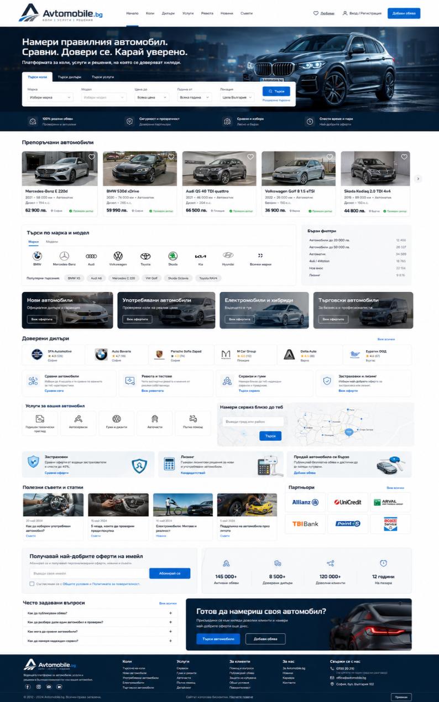Image resolution: width=439 pixels, height=702 pixels.
Task: Open the Локация dropdown
Action: (237, 97)
